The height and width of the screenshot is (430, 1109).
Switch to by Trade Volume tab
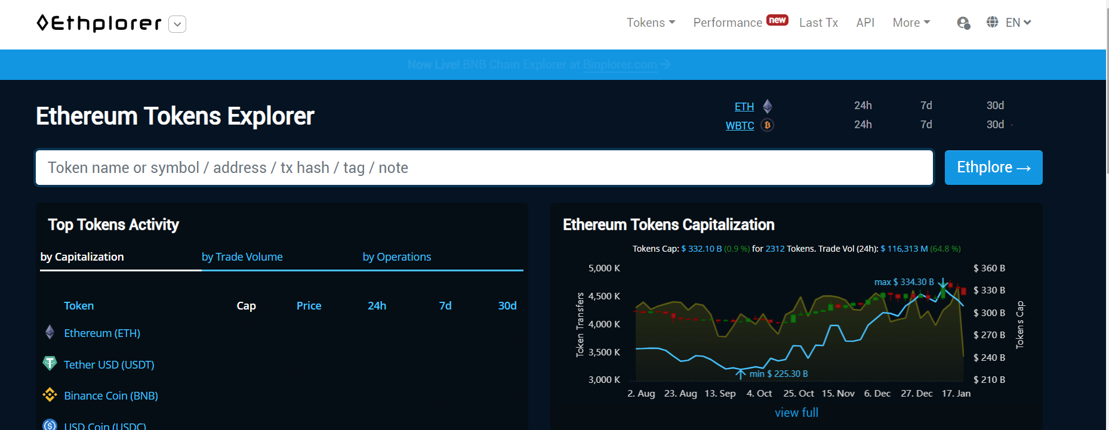[x=242, y=257]
